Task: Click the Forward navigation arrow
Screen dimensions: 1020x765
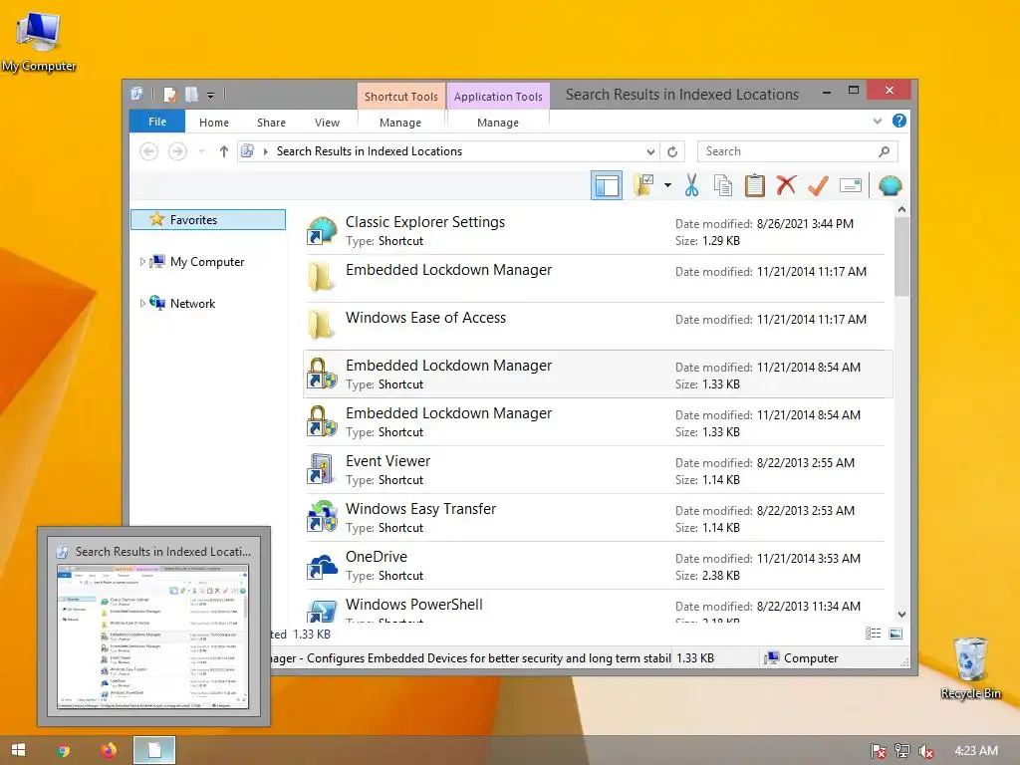Action: coord(177,151)
